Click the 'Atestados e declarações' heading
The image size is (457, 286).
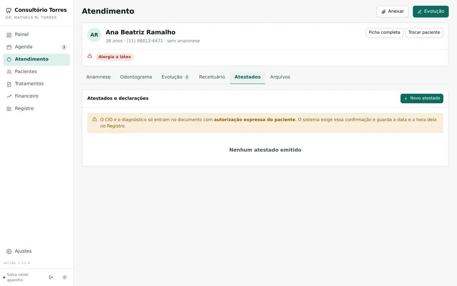click(x=118, y=98)
